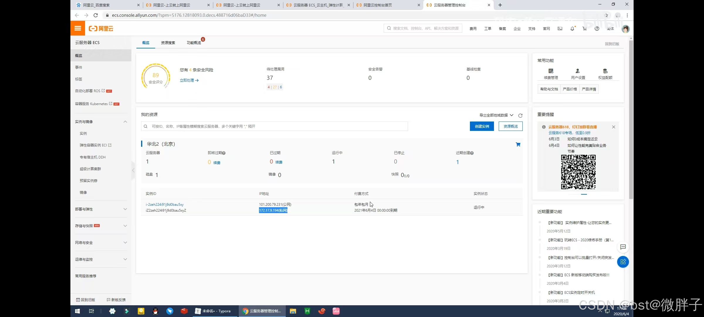This screenshot has width=704, height=317.
Task: Switch to the 功能概览 tab
Action: point(194,43)
